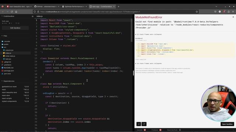Show the list of all tabs
Viewport: 236px width, 132px height.
coord(216,7)
